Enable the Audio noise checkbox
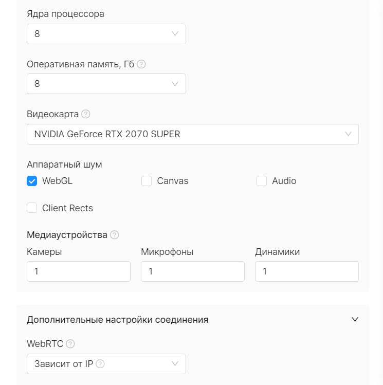Viewport: 383px width, 385px height. 262,181
